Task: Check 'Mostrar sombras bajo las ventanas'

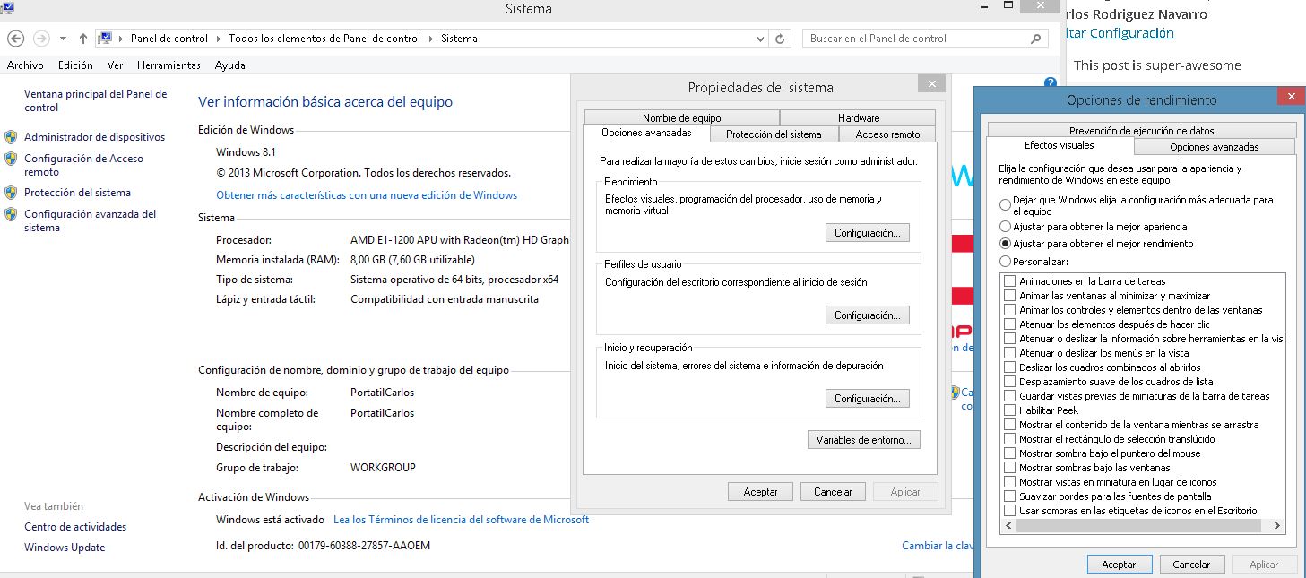Action: click(1010, 468)
